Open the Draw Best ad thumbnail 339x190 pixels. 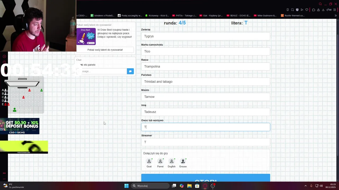tap(86, 36)
